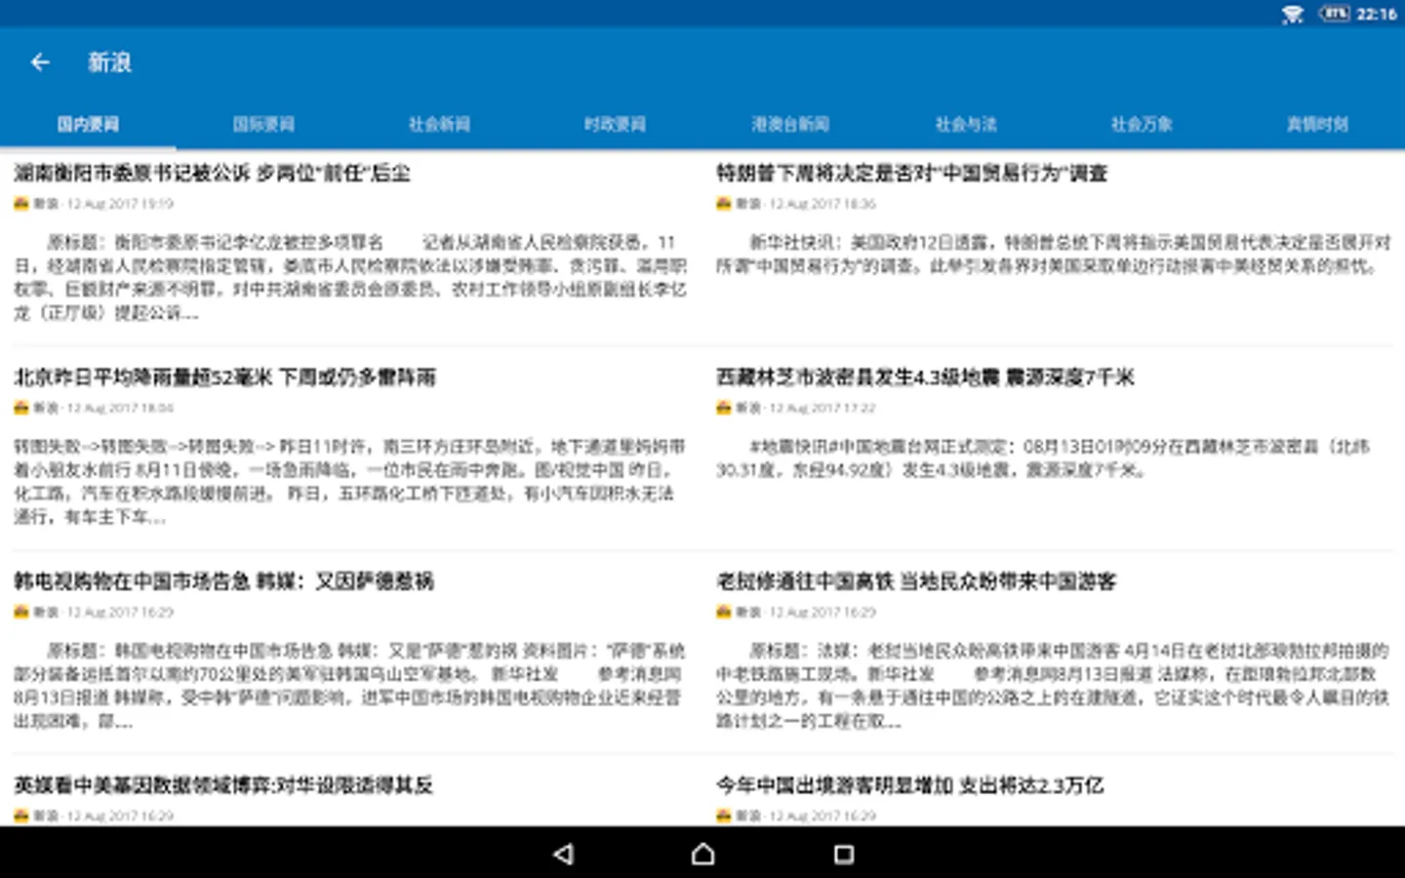Tap Sina icon under 今年中国出境游客 headline
The height and width of the screenshot is (878, 1405).
(724, 816)
